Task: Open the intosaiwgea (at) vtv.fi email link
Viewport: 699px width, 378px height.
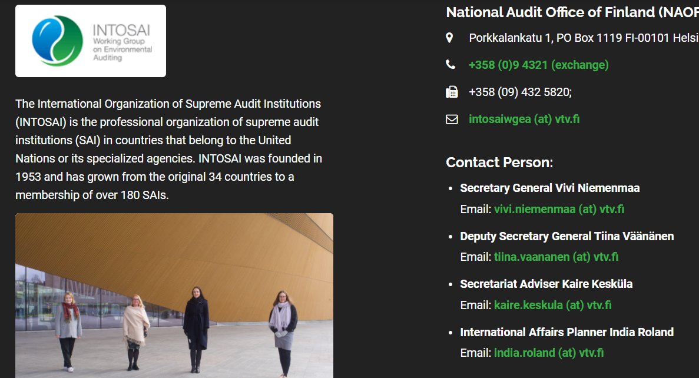Action: coord(524,119)
